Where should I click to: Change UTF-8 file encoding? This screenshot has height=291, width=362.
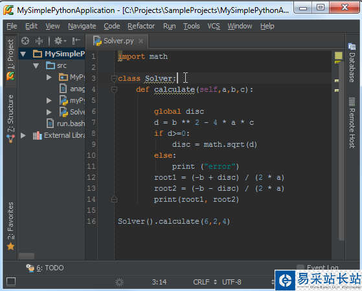[232, 282]
